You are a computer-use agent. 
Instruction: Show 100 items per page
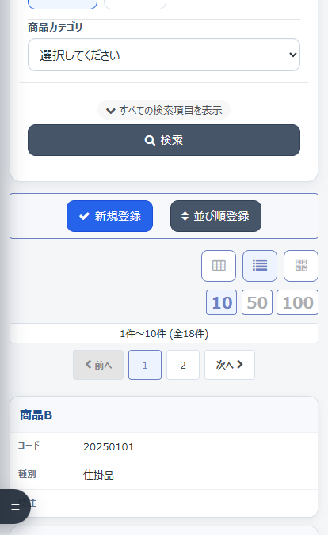(x=297, y=302)
